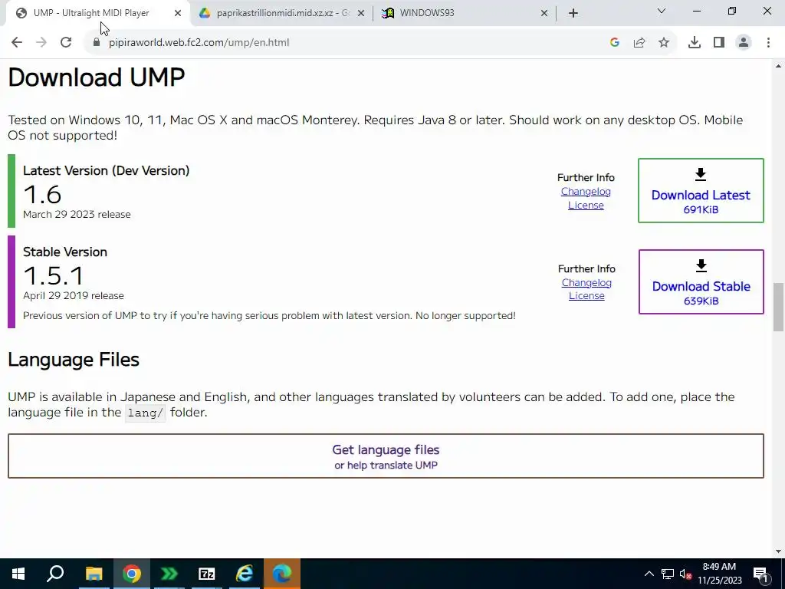Open Internet Explorer from the taskbar
This screenshot has height=589, width=785.
(244, 574)
